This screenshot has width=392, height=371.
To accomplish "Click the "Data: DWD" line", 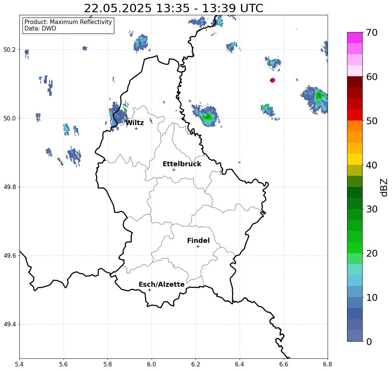I will pyautogui.click(x=40, y=29).
